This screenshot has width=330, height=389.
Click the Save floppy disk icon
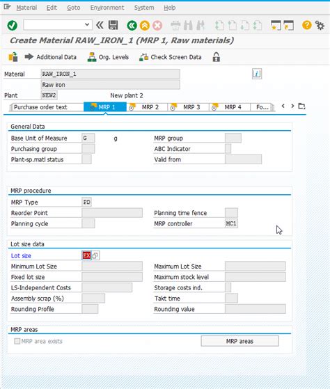point(113,25)
